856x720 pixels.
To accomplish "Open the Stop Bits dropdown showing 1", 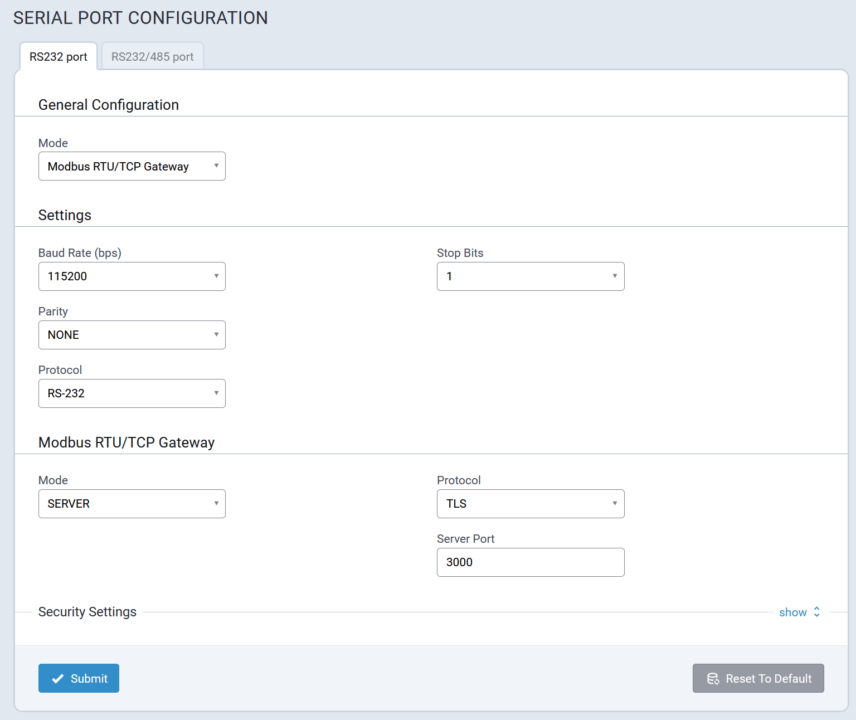I will [530, 276].
